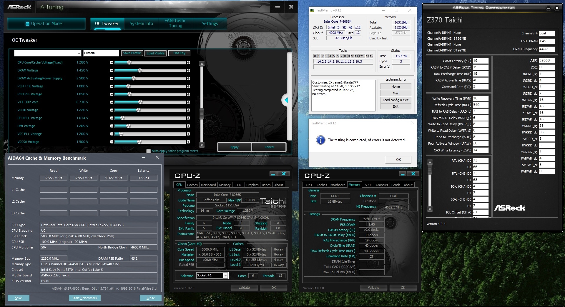
Task: Go to the FAN-Tastic Tuning tab
Action: click(x=175, y=24)
